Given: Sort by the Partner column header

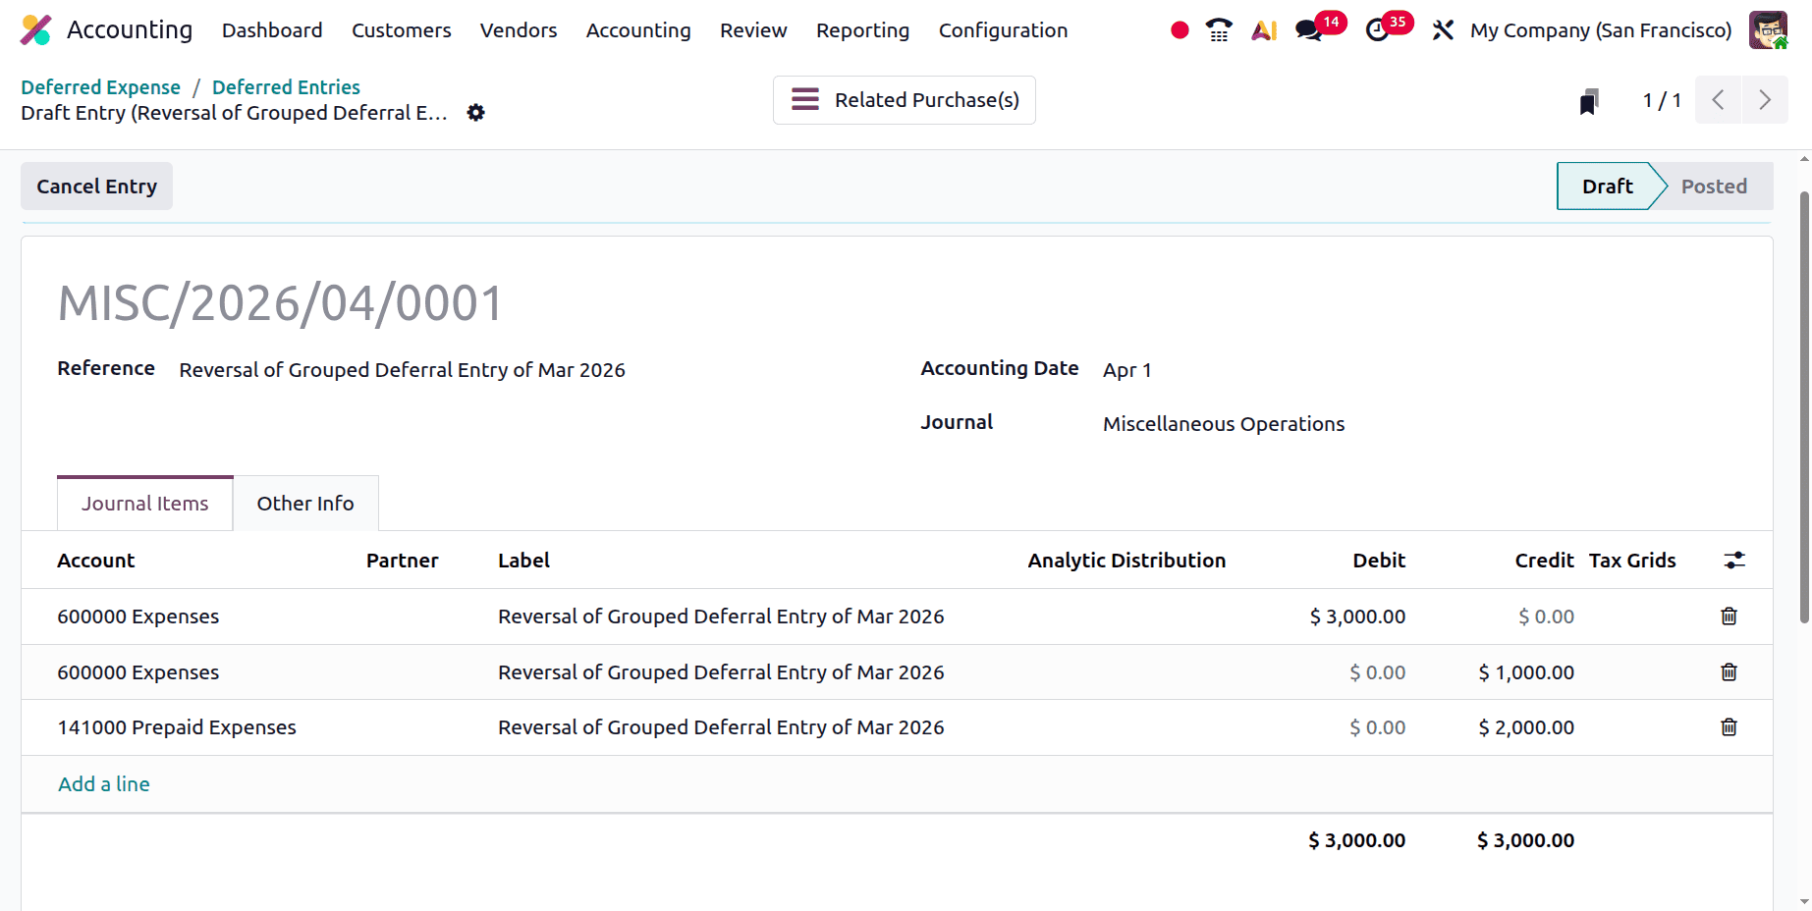Looking at the screenshot, I should (x=403, y=561).
